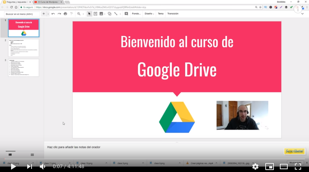Open the line type dropdown arrow

click(120, 14)
